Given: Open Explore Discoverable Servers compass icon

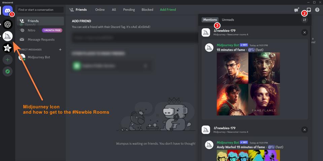Looking at the screenshot, I should click(8, 72).
